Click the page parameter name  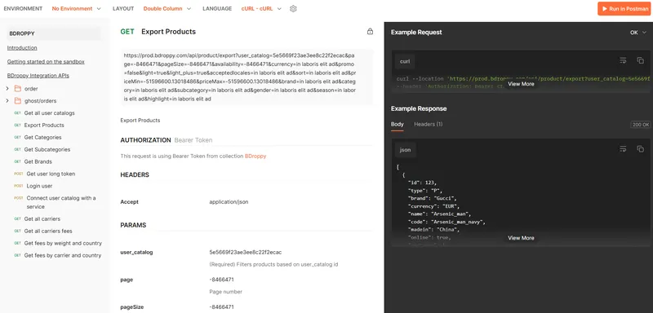127,280
